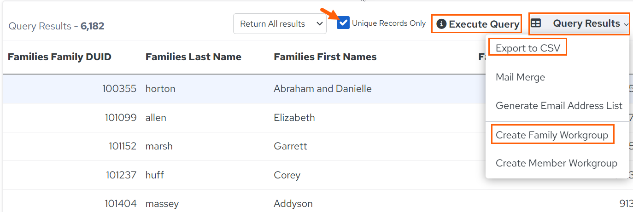Click the Families First Names column header
The image size is (633, 212).
click(325, 57)
